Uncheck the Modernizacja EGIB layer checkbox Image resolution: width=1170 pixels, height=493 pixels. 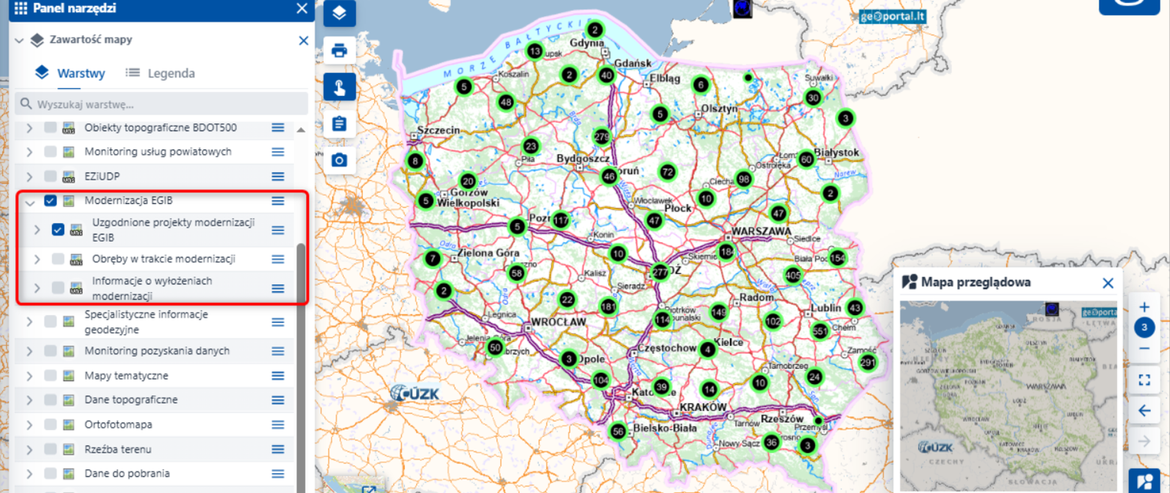pyautogui.click(x=51, y=201)
